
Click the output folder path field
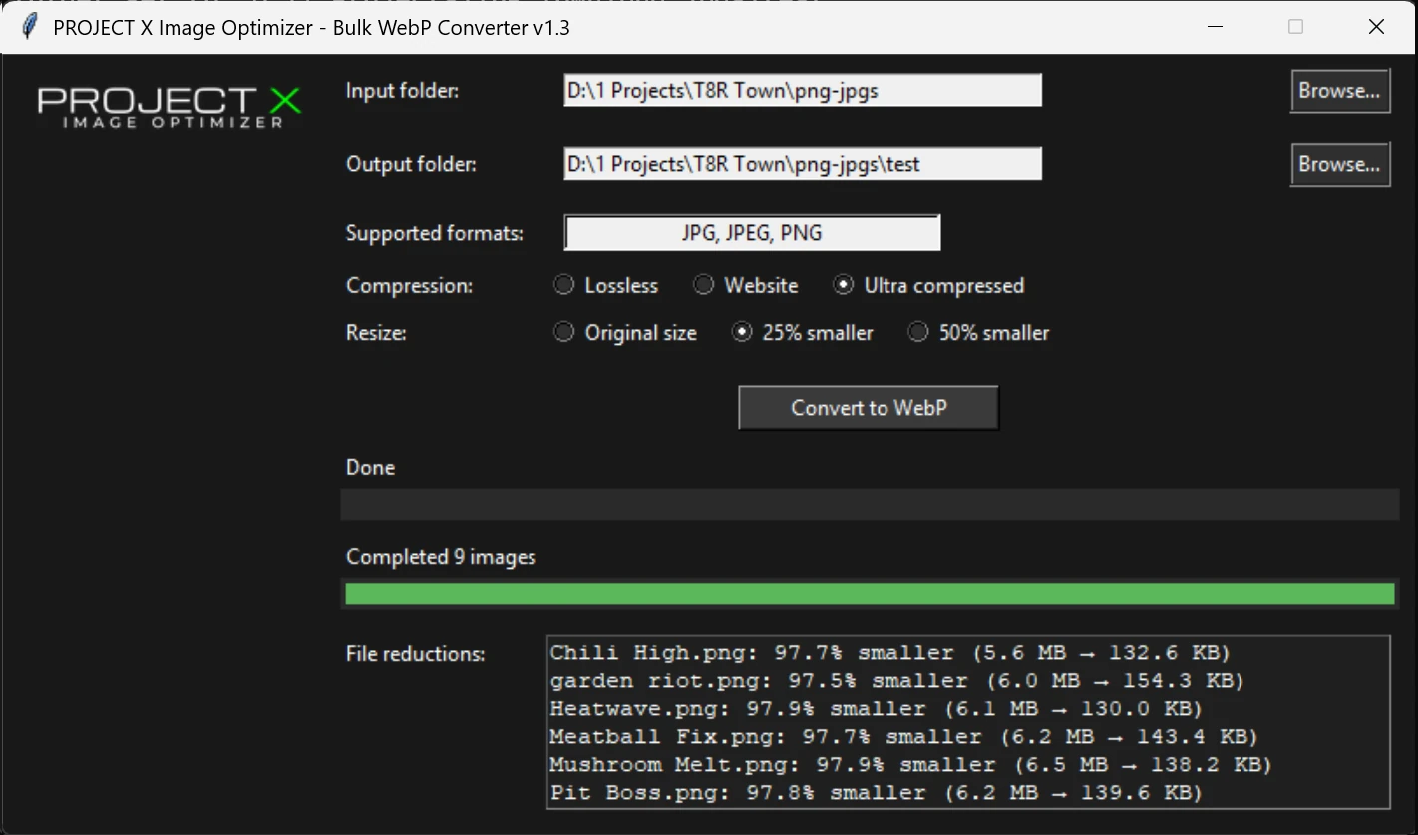(802, 163)
